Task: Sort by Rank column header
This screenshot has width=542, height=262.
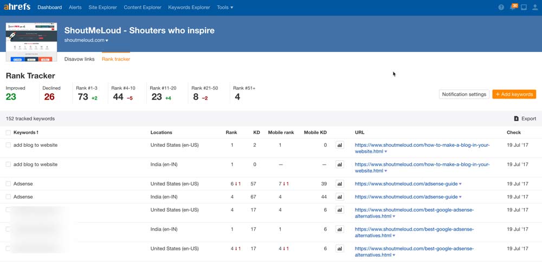Action: point(231,133)
